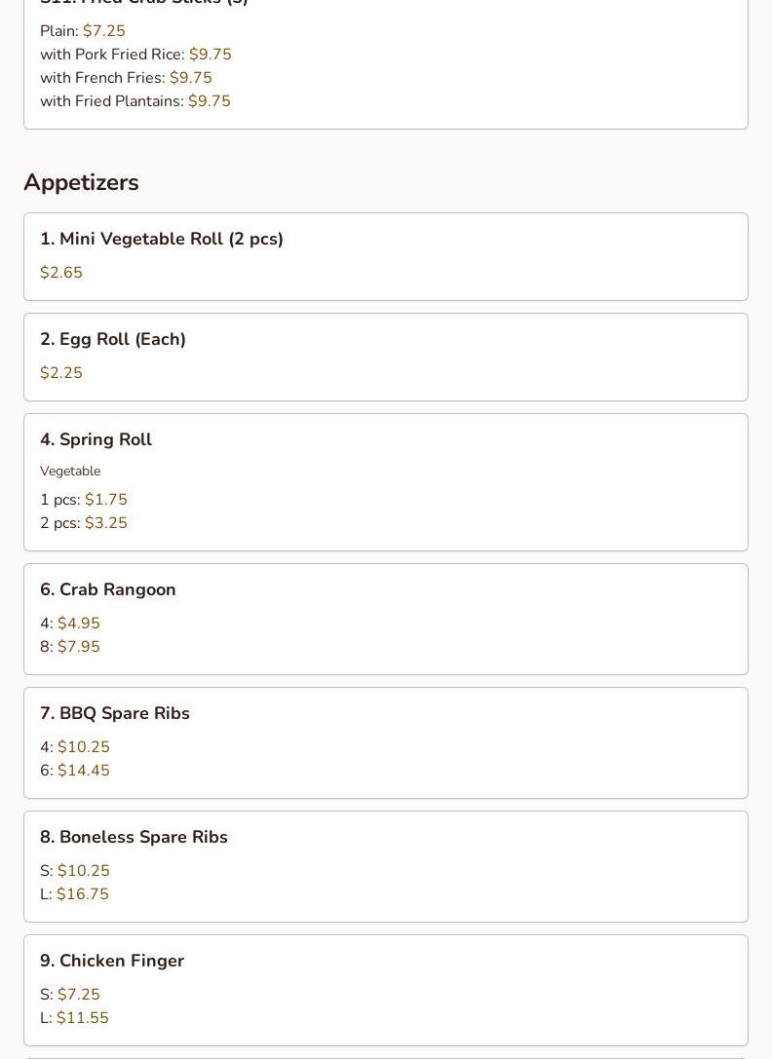This screenshot has width=772, height=1059.
Task: Select small Chicken Finger $7.25
Action: point(70,994)
